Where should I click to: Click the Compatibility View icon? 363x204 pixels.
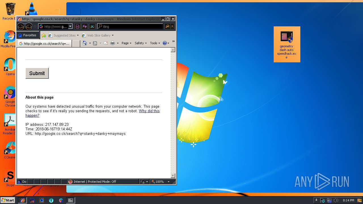(77, 27)
